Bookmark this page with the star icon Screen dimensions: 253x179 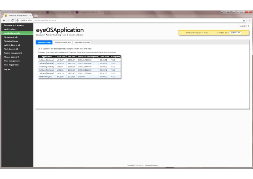244,21
